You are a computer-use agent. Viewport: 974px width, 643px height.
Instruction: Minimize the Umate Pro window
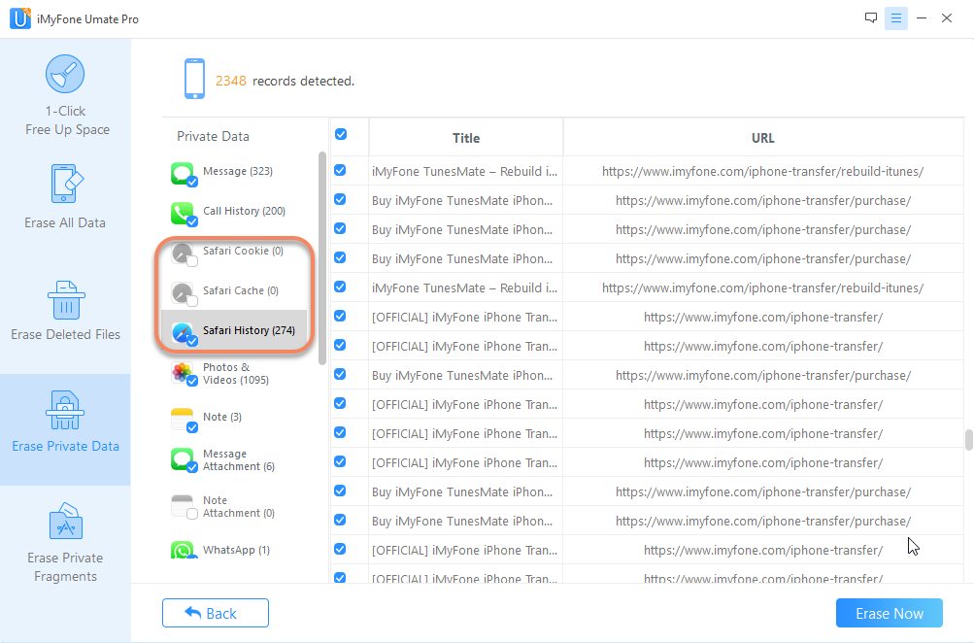922,18
